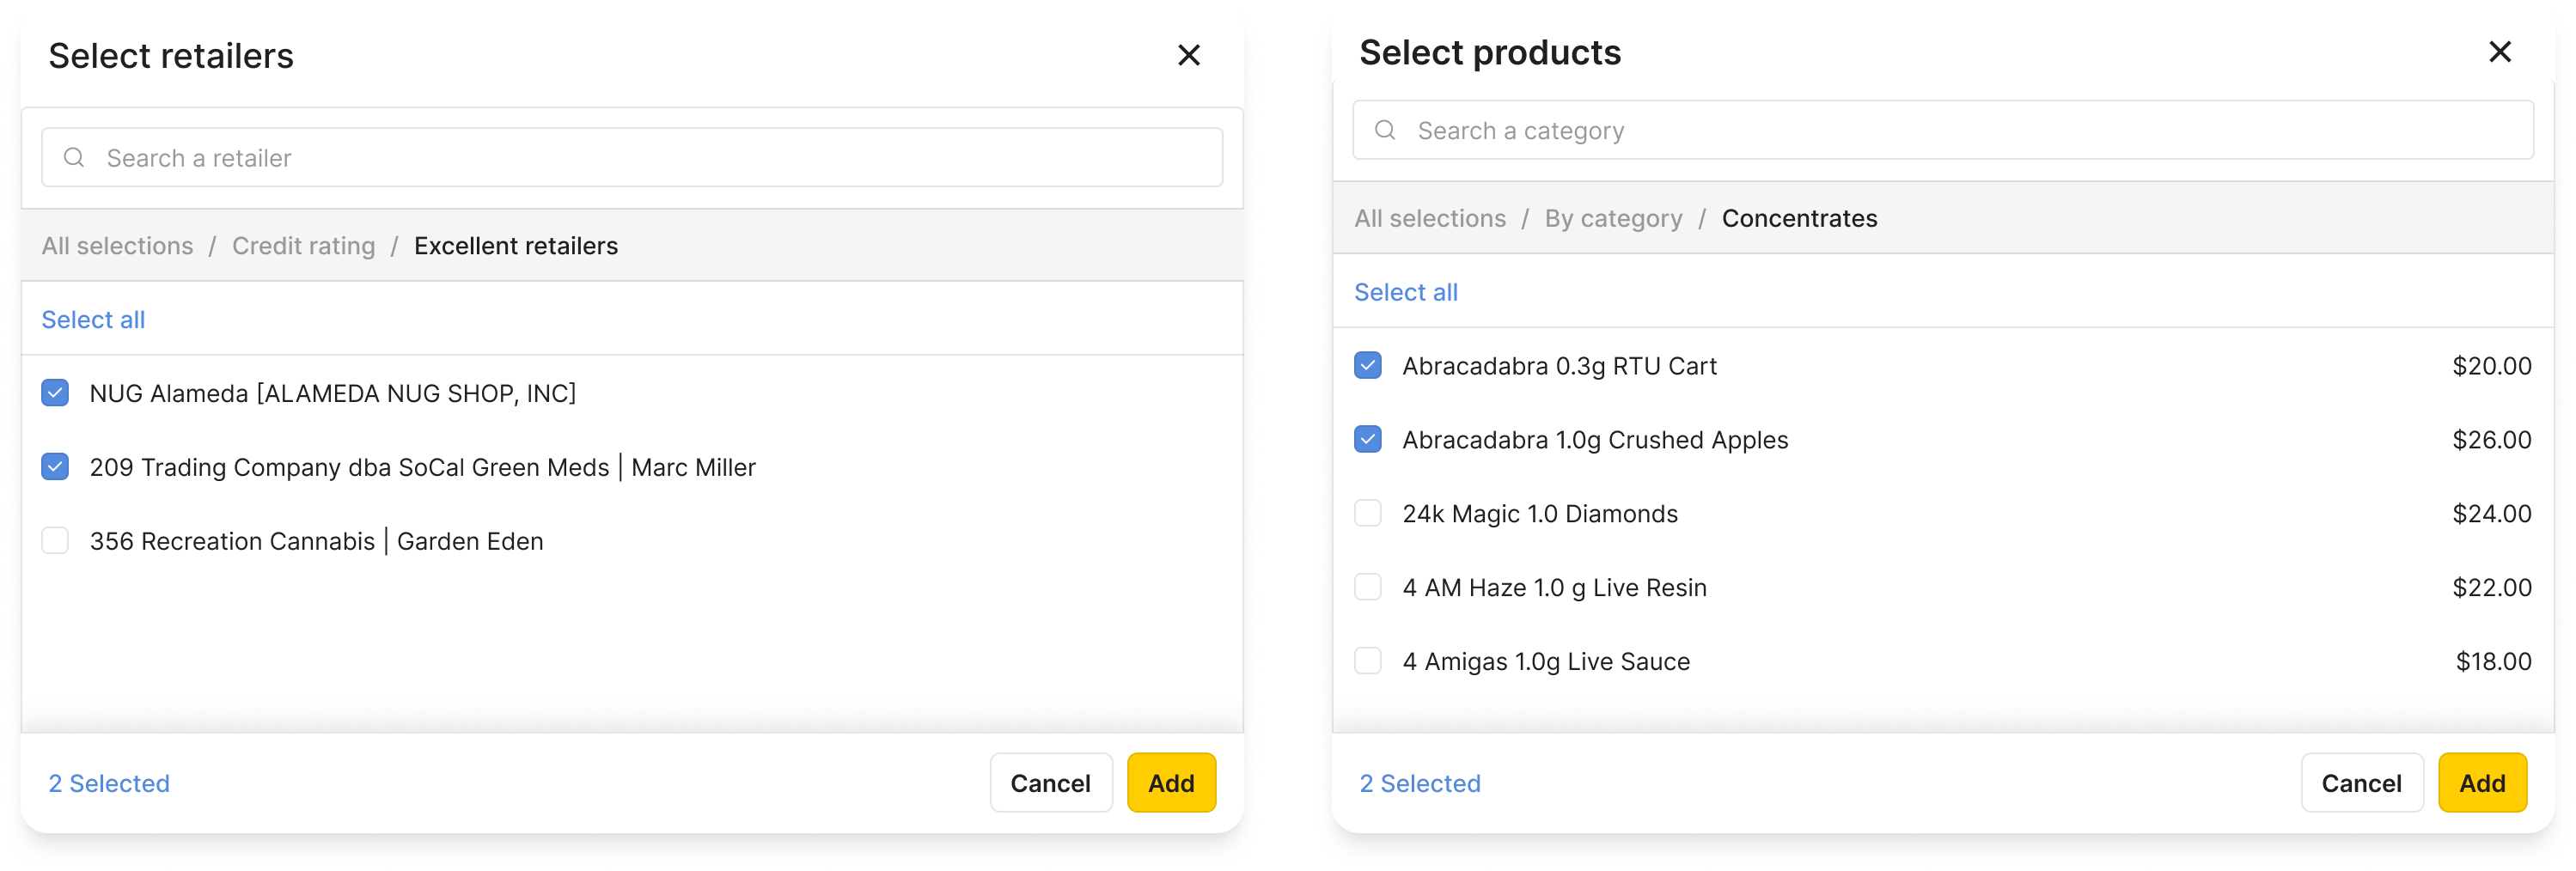The width and height of the screenshot is (2576, 871).
Task: Go back to All selections in retailers dialog
Action: 117,245
